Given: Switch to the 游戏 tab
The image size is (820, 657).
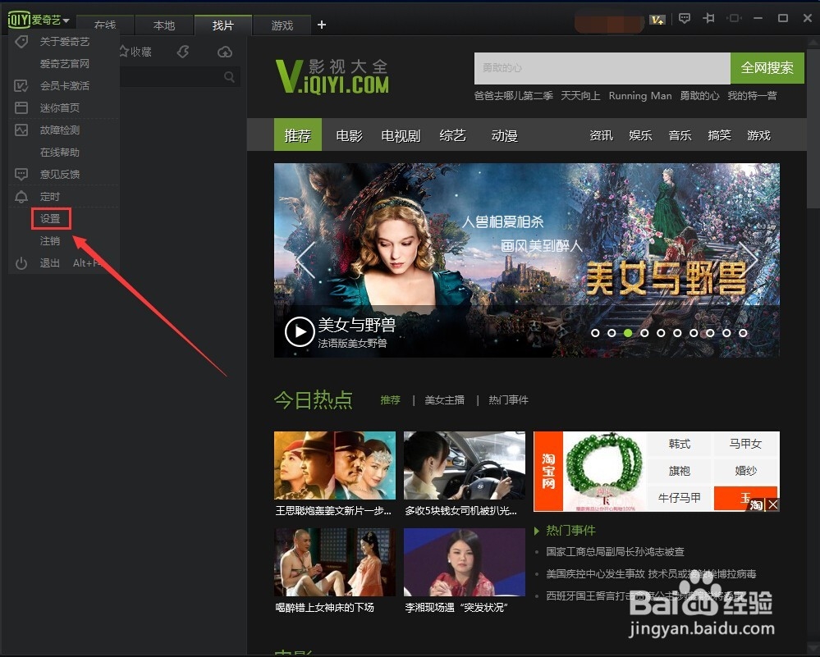Looking at the screenshot, I should click(282, 25).
